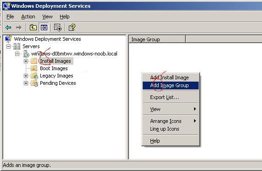Toggle the Show/Hide console tree icon
The image size is (262, 171).
44,28
